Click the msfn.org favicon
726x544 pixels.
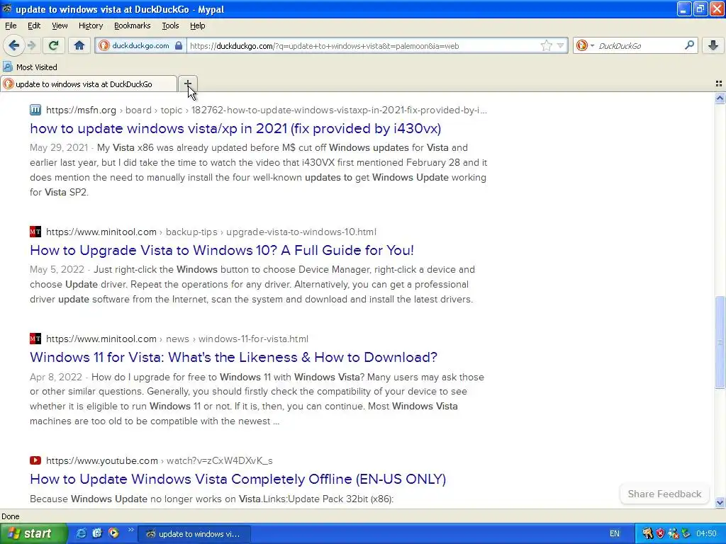coord(35,110)
